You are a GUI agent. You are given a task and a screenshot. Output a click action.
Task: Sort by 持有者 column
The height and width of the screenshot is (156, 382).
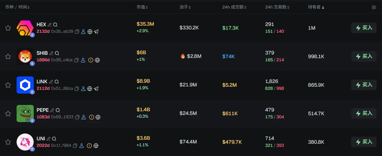tap(316, 7)
